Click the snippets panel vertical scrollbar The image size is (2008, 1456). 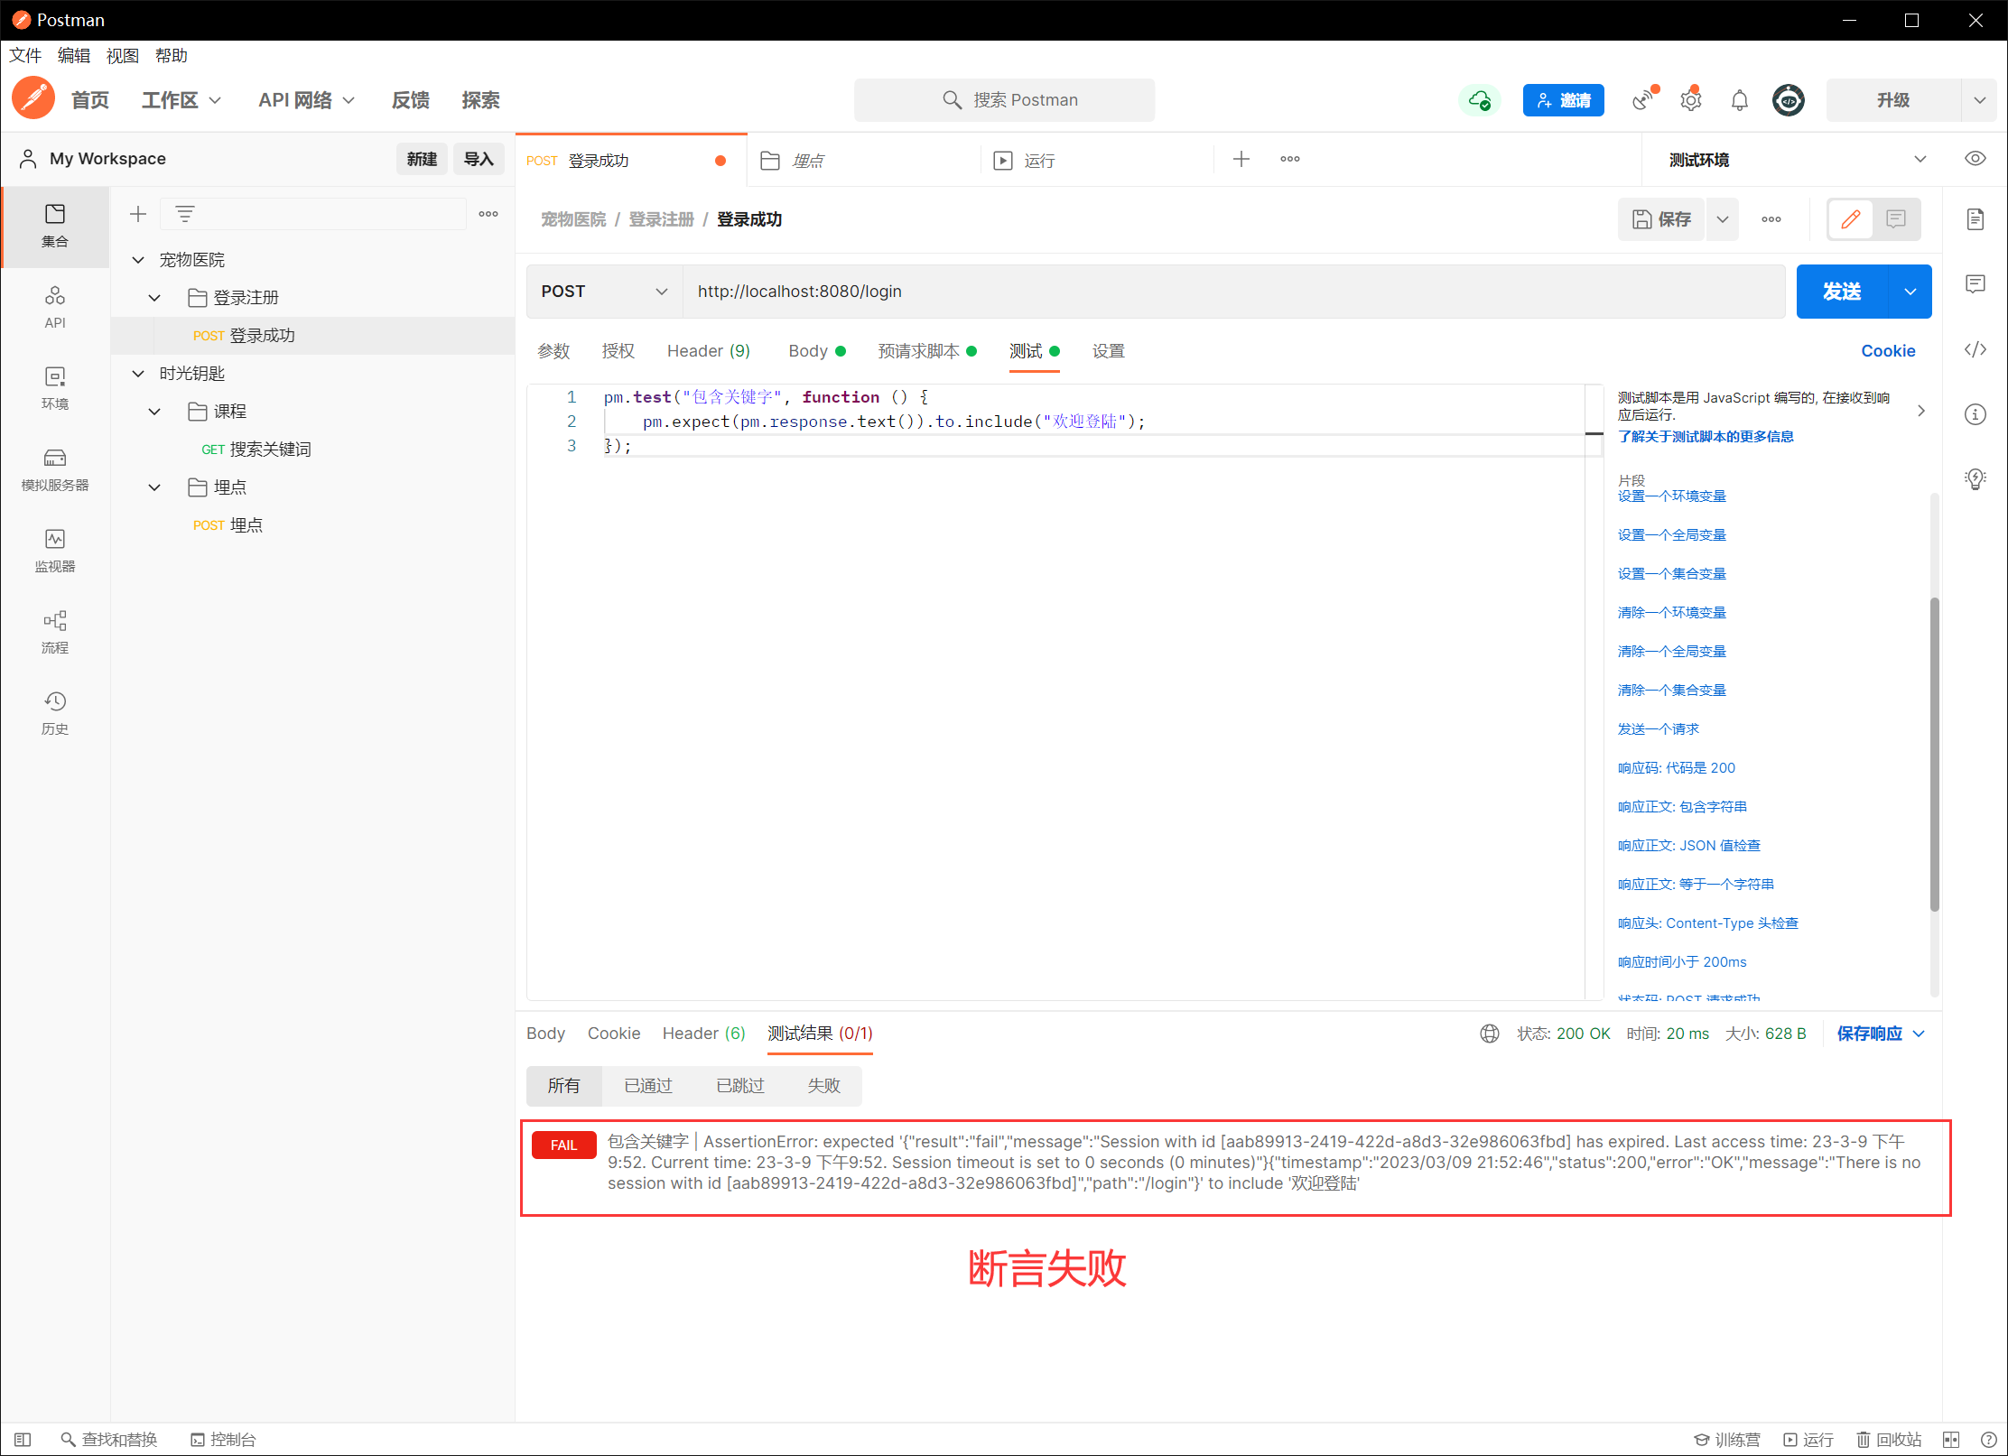click(x=1934, y=754)
